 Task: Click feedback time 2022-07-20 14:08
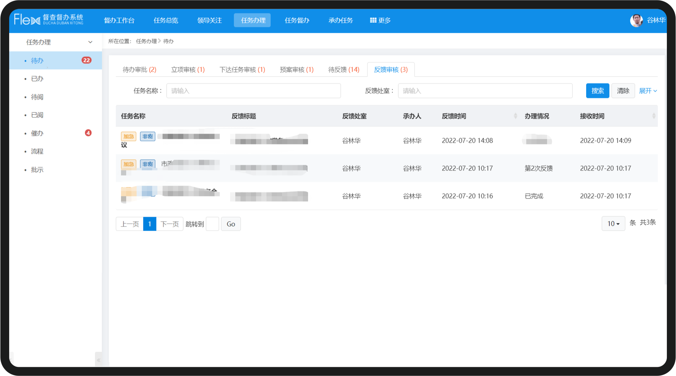pyautogui.click(x=467, y=141)
